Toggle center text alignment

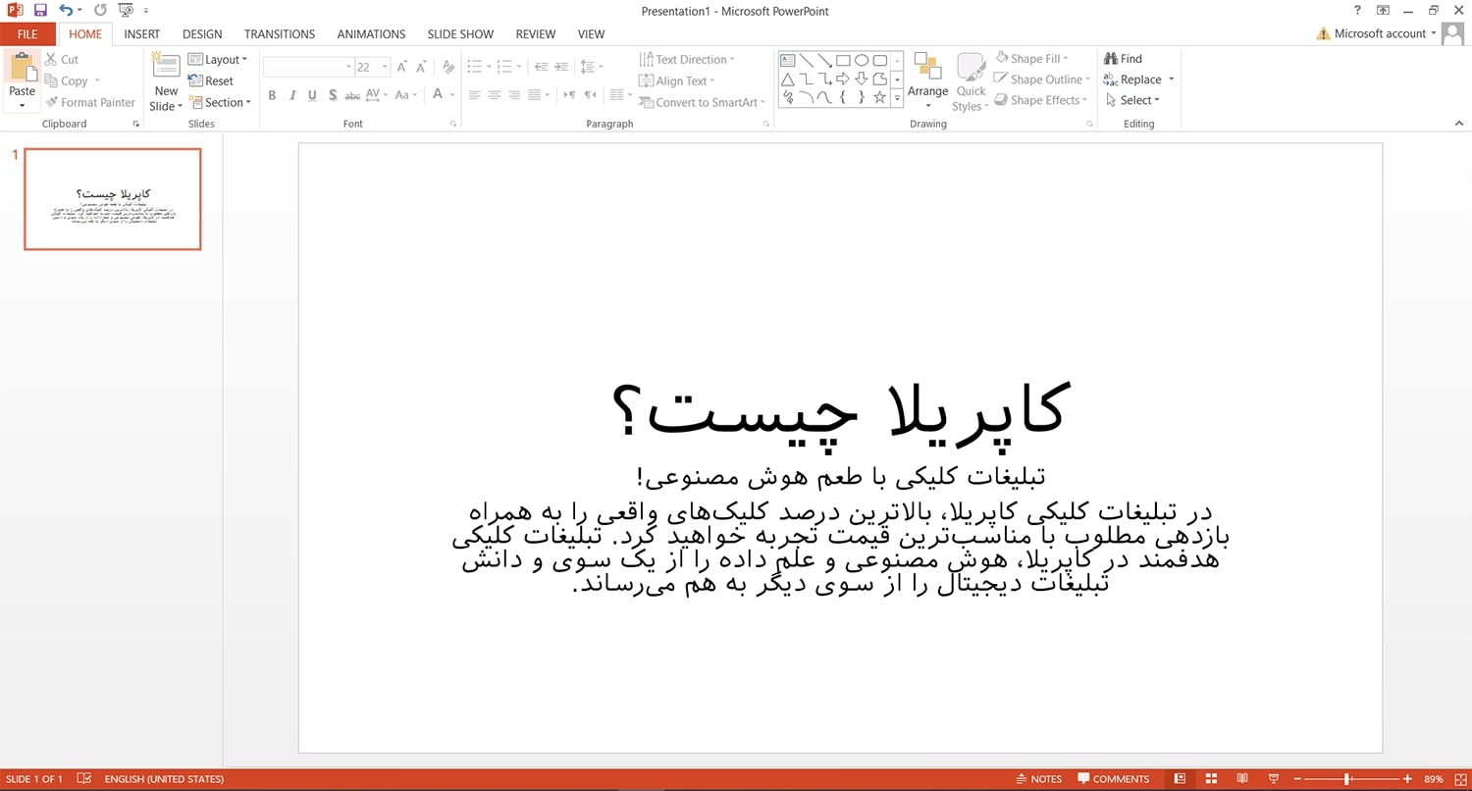click(495, 95)
